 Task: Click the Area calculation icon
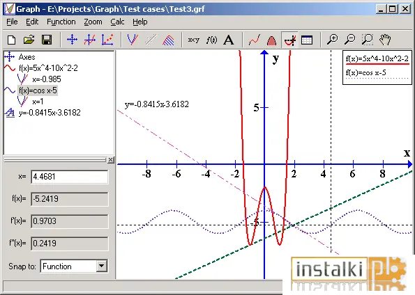[x=271, y=40]
